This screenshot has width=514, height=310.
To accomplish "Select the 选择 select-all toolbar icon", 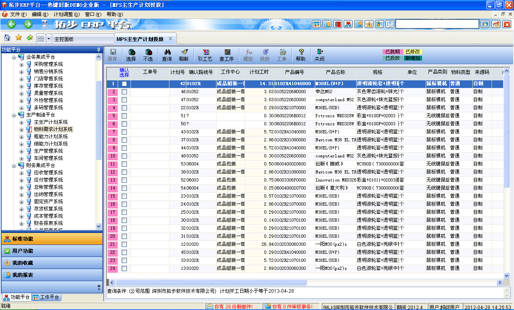I will tap(132, 53).
